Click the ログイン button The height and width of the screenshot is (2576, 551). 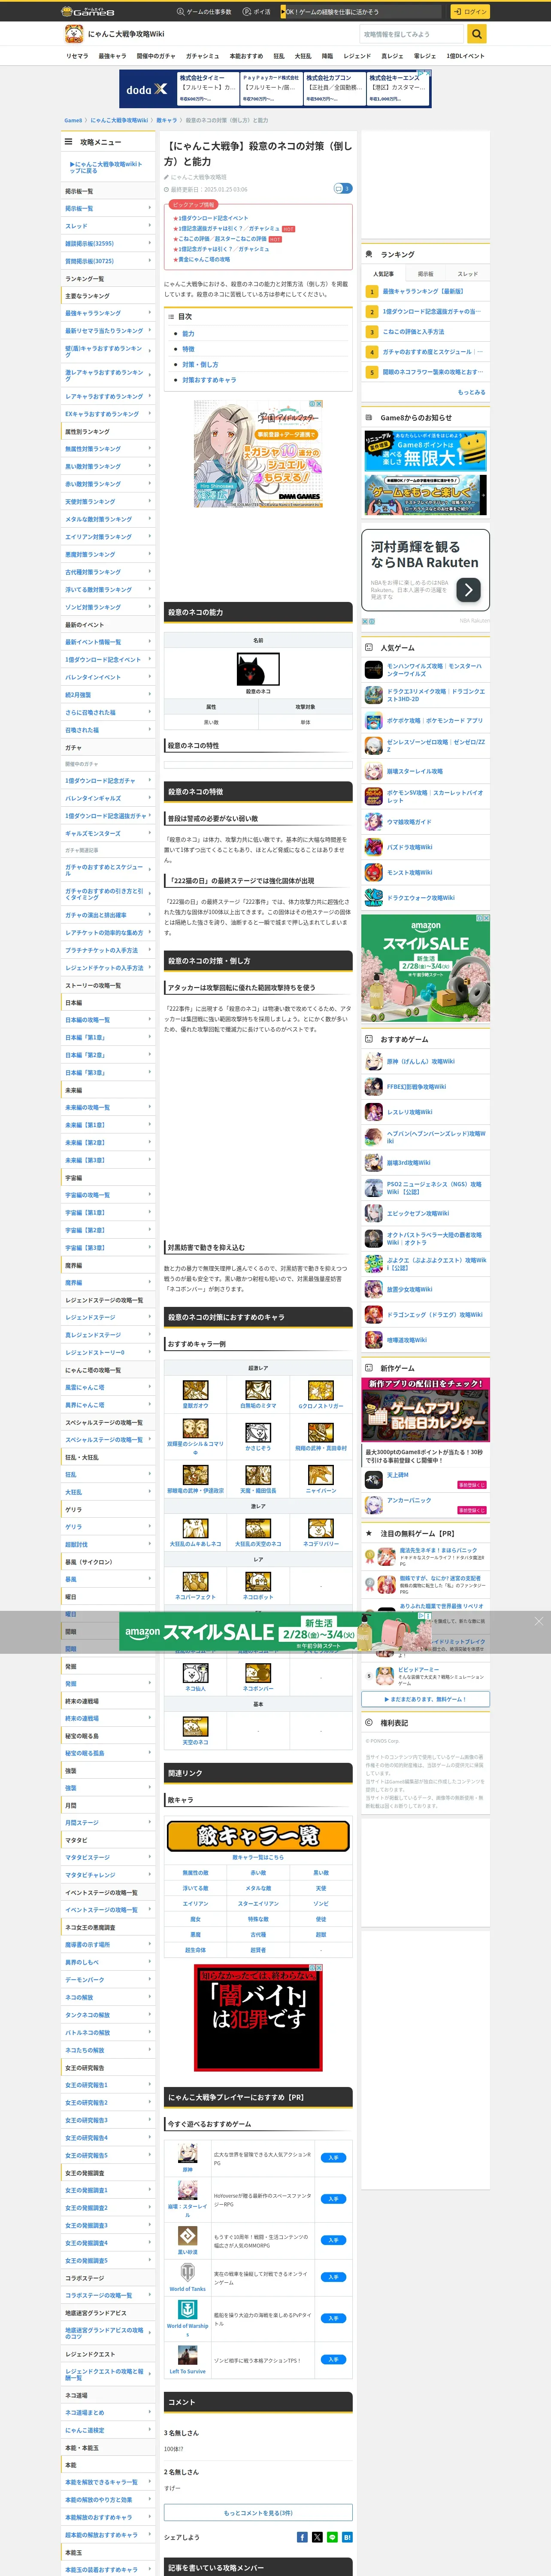click(x=470, y=12)
